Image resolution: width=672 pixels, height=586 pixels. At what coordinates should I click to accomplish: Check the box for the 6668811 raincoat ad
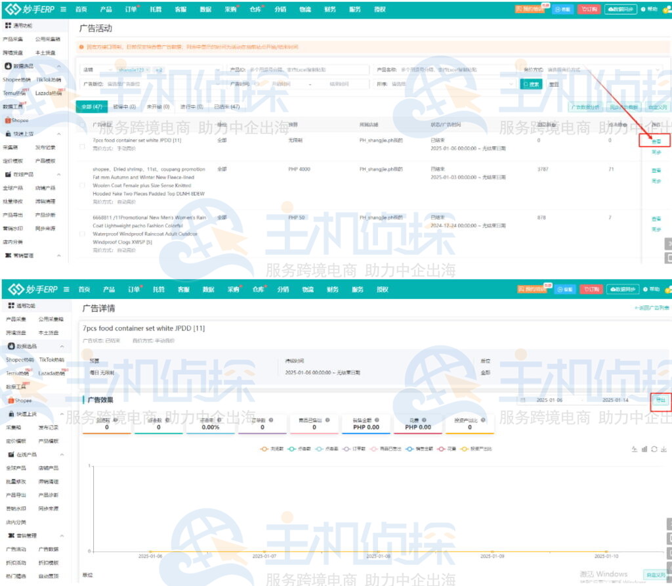[82, 233]
